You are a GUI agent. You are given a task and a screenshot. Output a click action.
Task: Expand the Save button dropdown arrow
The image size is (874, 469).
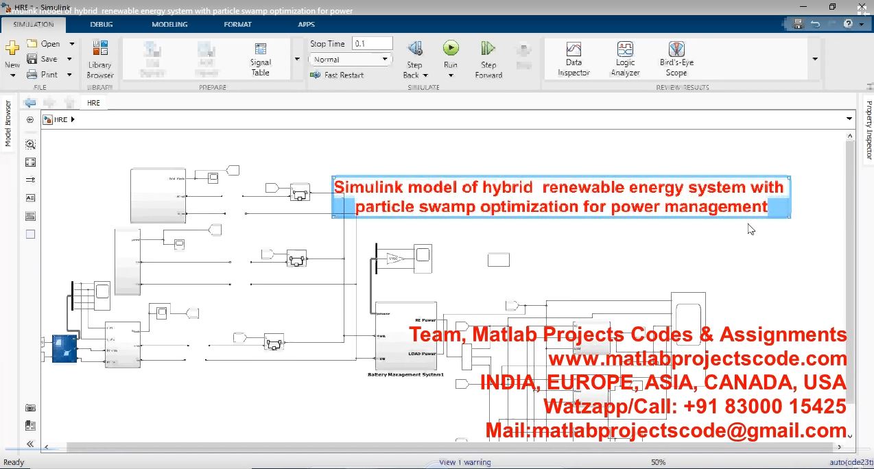70,59
